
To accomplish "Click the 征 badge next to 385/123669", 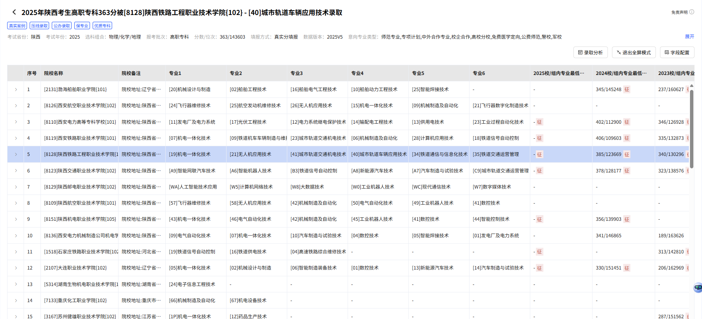I will point(627,154).
